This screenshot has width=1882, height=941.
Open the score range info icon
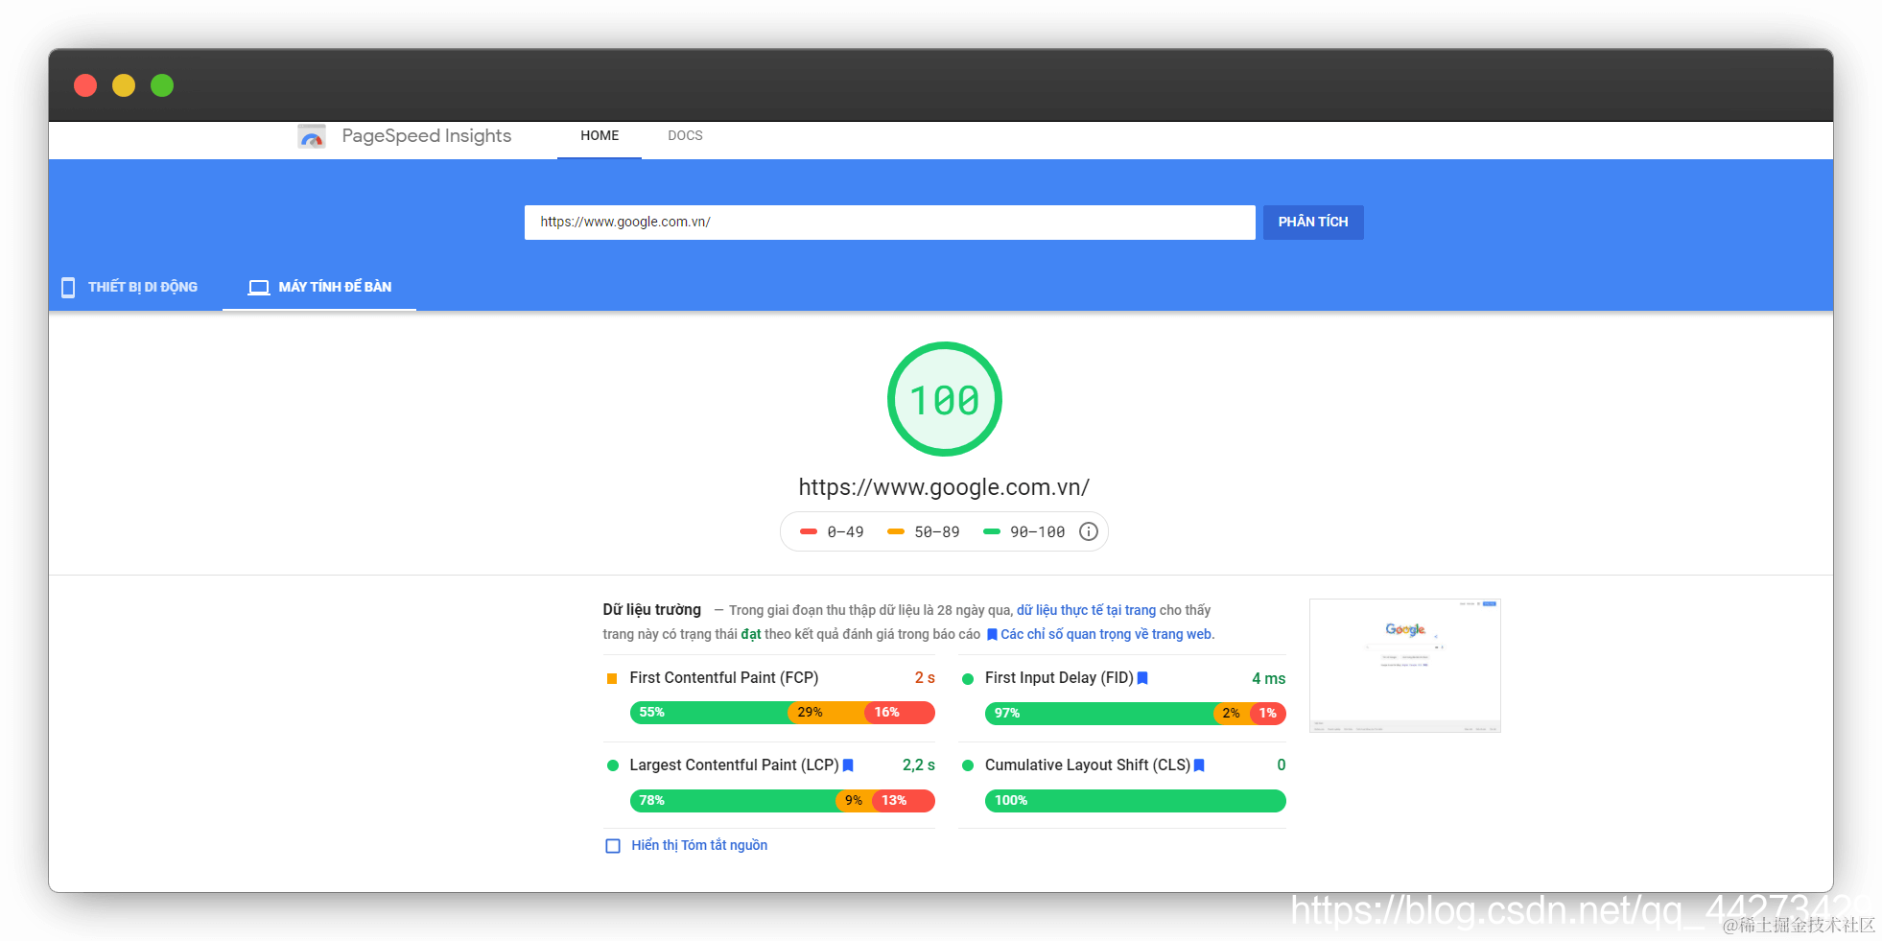[1089, 531]
